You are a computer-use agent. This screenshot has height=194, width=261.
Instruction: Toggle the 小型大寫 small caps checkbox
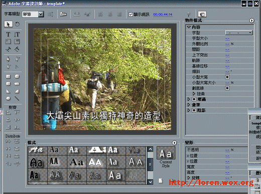[227, 77]
